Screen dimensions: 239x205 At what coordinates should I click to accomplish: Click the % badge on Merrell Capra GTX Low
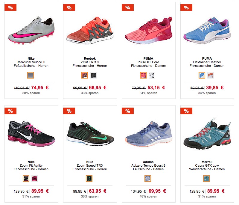click(x=186, y=111)
